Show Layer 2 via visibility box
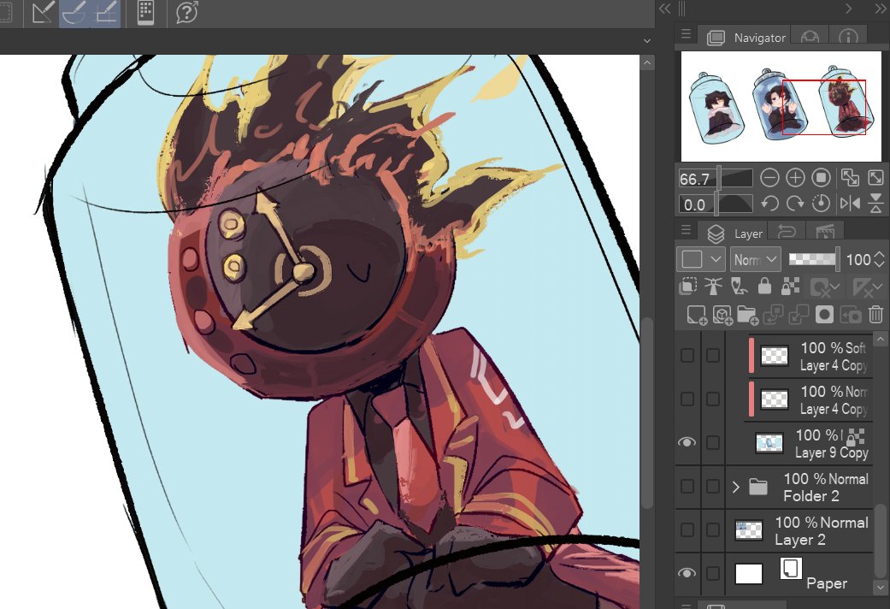The width and height of the screenshot is (890, 609). click(x=687, y=530)
